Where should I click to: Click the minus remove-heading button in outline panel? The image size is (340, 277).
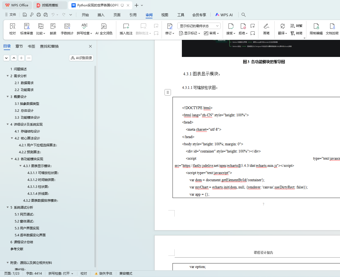coord(29,58)
